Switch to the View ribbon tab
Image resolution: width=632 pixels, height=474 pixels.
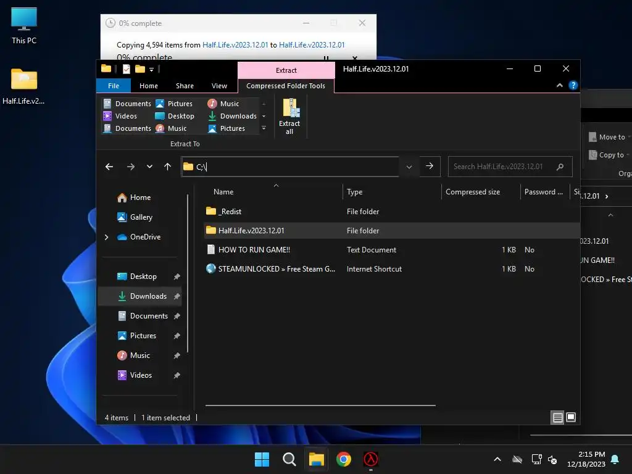click(219, 86)
